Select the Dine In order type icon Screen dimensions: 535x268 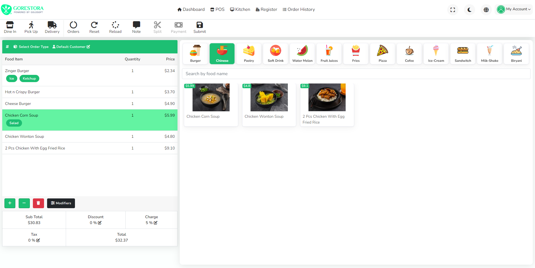pos(10,27)
